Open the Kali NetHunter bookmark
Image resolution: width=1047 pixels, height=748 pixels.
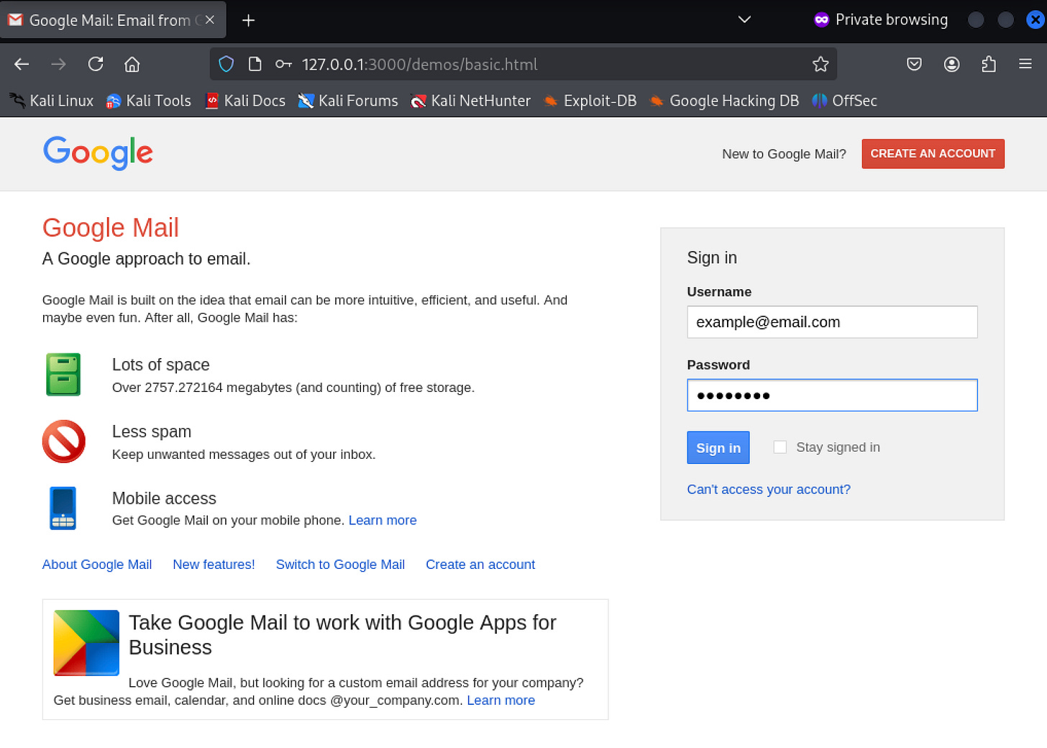pos(470,101)
